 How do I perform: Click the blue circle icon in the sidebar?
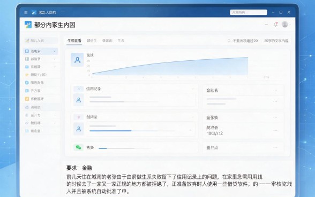tap(27, 82)
